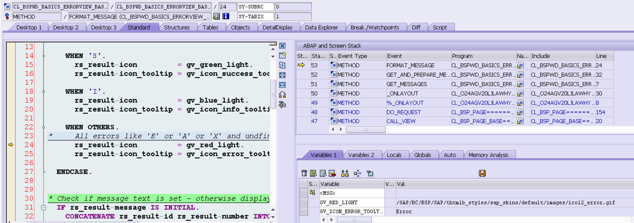Click the delete trash icon in Variables toolbar

point(305,174)
